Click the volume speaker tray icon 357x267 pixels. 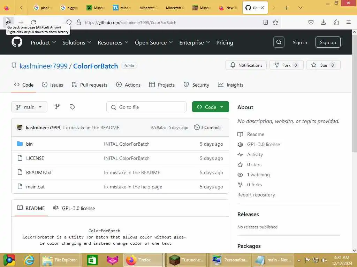pyautogui.click(x=324, y=260)
